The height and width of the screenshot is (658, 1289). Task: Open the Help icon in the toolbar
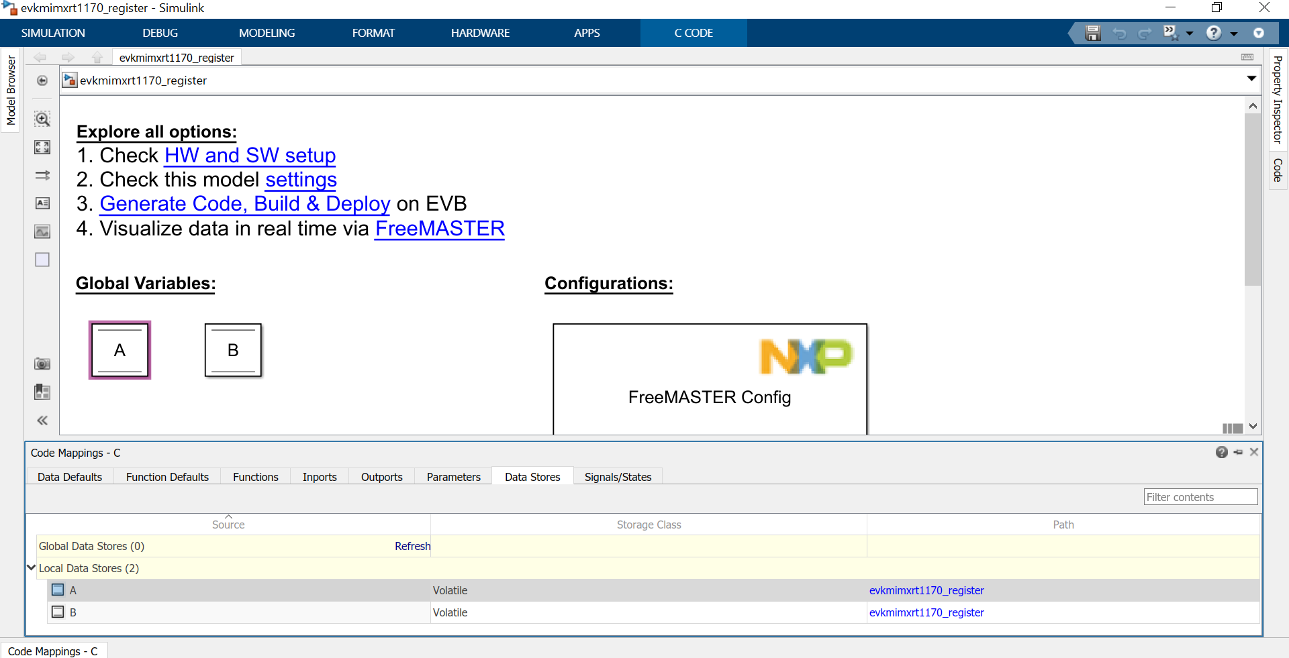coord(1215,32)
